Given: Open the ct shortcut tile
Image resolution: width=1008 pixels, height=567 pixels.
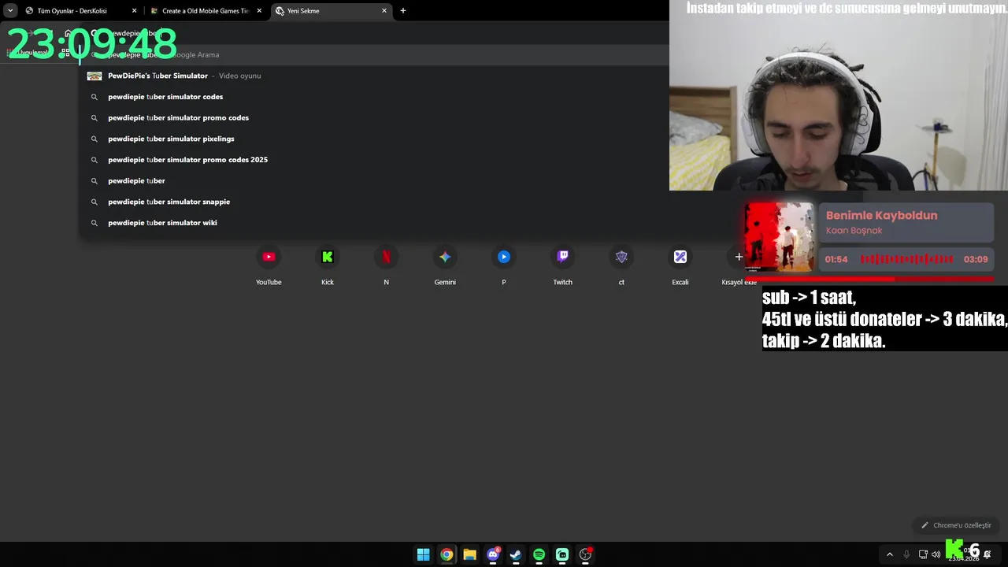Looking at the screenshot, I should tap(621, 266).
